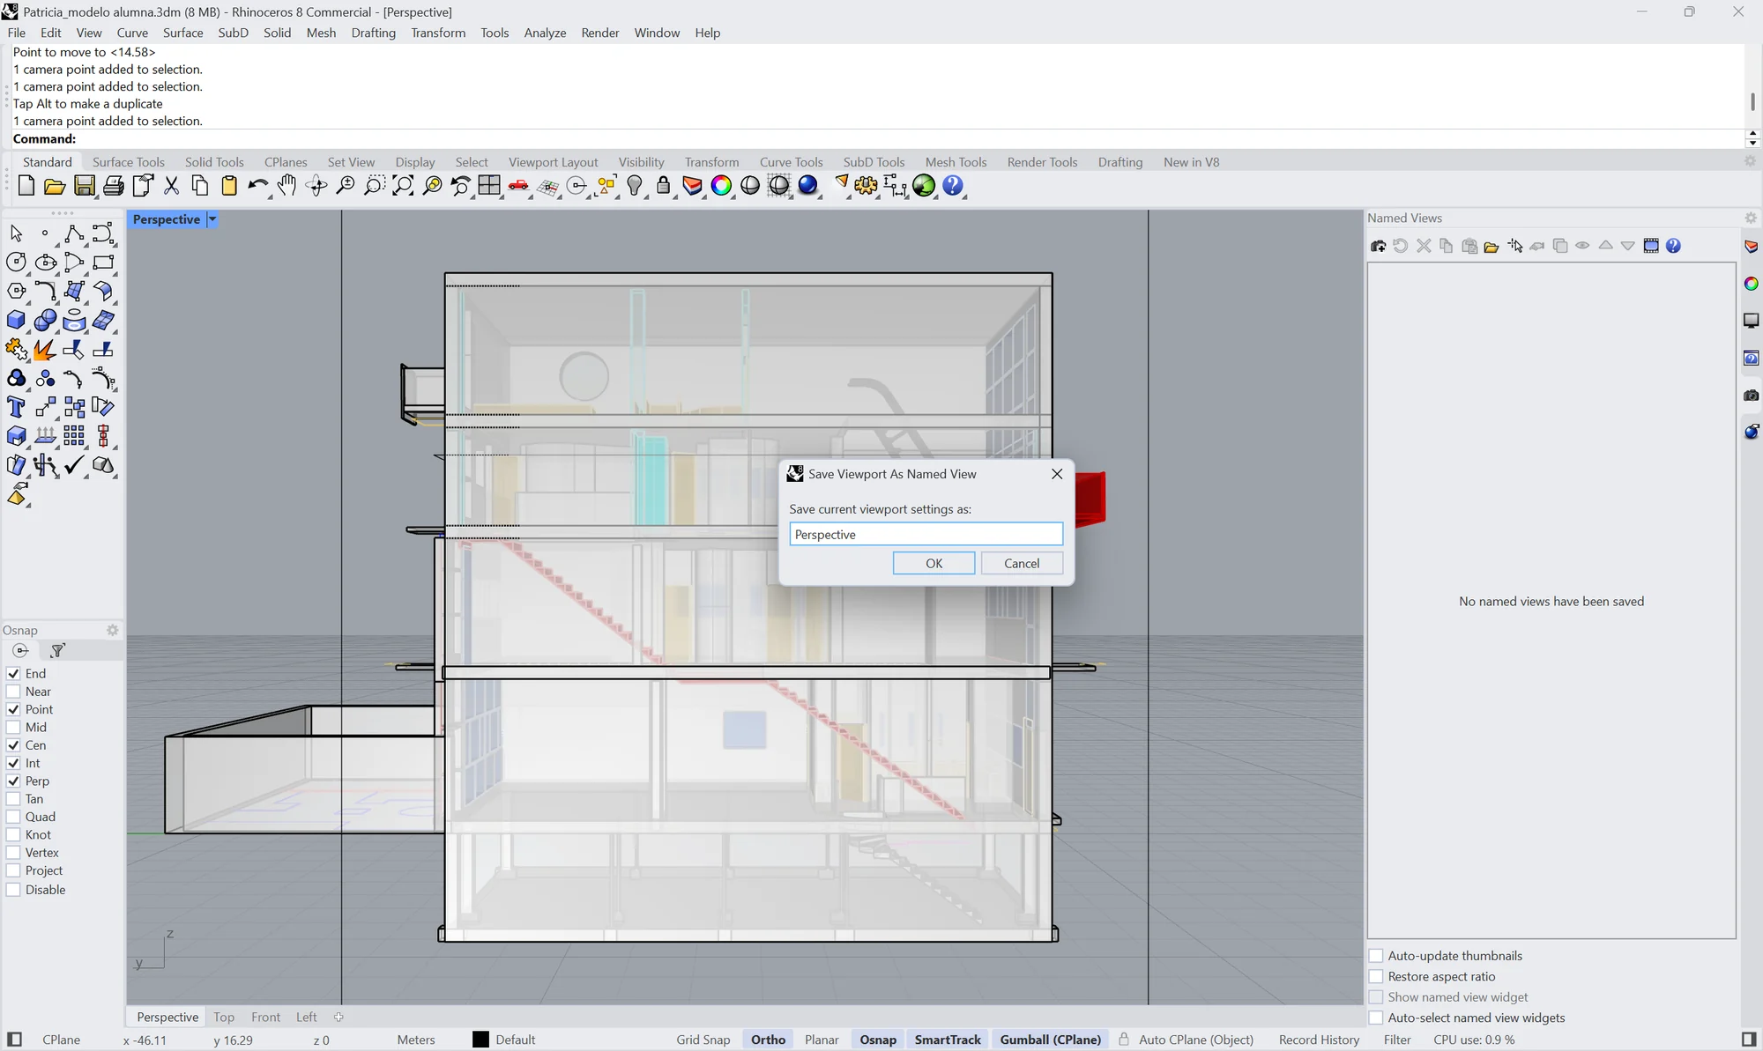1763x1051 pixels.
Task: Check Auto-update thumbnails option
Action: [1376, 956]
